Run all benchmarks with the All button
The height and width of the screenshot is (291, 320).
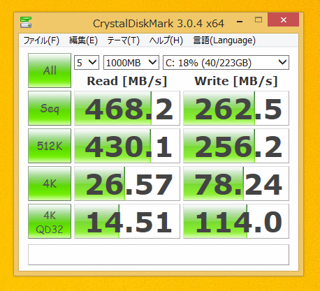(x=50, y=70)
